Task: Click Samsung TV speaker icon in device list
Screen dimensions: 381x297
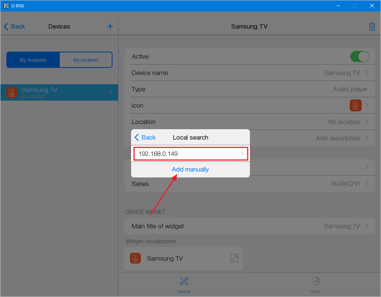Action: [12, 92]
